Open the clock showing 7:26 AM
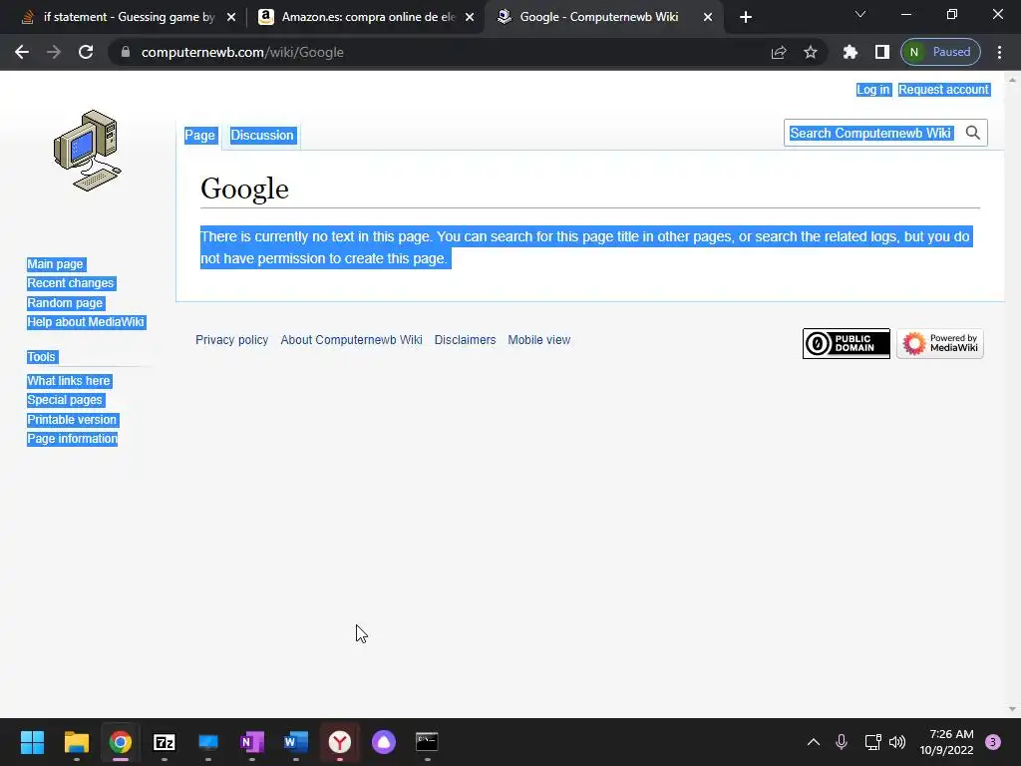 pyautogui.click(x=947, y=742)
